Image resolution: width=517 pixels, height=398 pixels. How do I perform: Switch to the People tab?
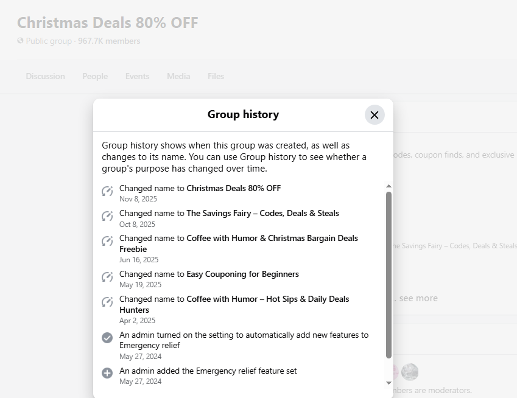pyautogui.click(x=95, y=76)
